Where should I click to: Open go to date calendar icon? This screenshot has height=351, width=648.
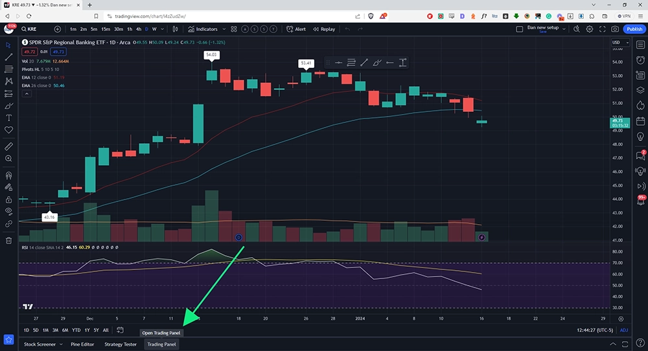tap(120, 330)
